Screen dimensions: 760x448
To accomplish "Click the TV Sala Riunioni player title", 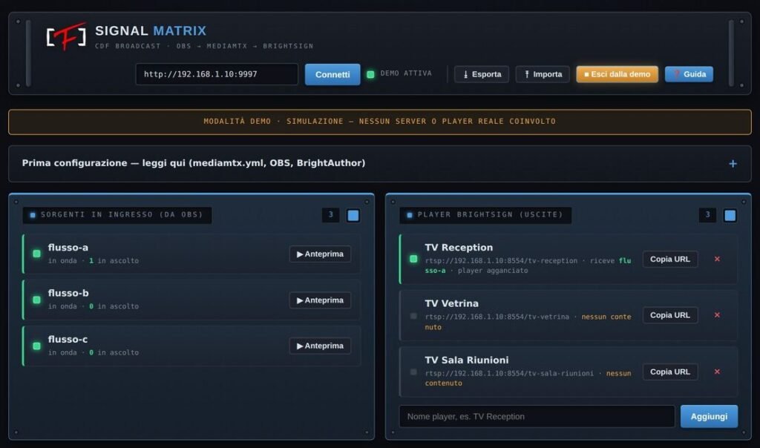I will point(466,360).
